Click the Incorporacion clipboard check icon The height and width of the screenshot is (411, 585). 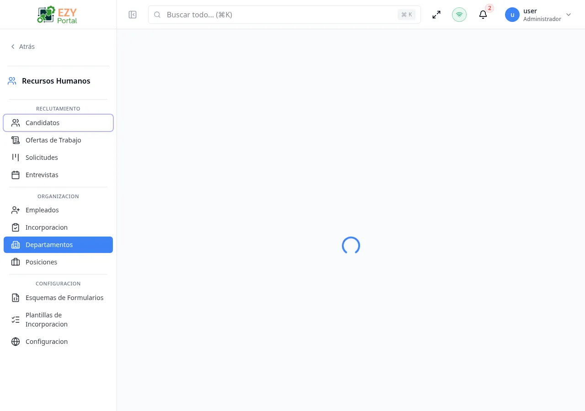[16, 227]
